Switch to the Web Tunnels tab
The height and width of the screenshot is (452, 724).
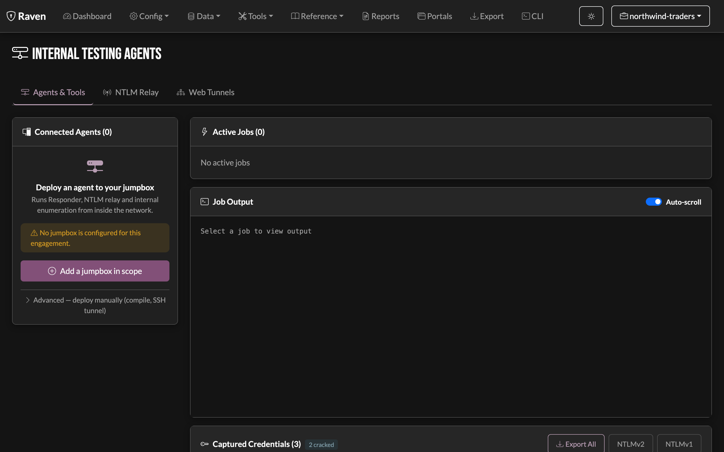coord(206,92)
